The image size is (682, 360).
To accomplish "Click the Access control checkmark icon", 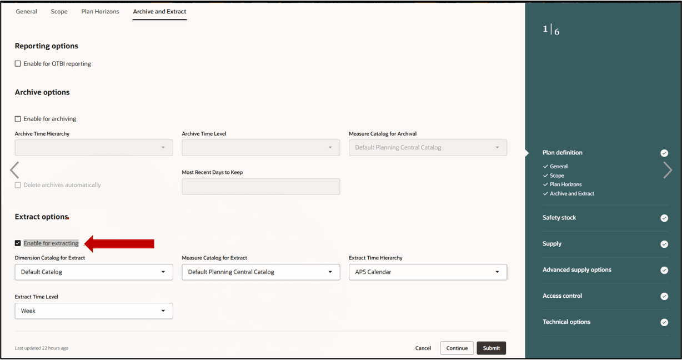I will coord(664,296).
